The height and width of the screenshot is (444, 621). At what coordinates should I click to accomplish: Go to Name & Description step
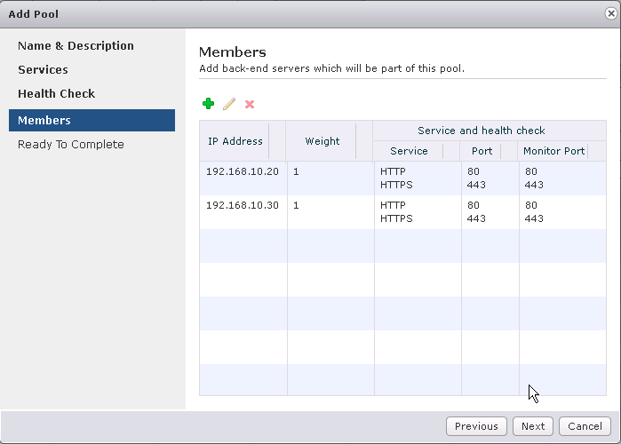coord(76,46)
